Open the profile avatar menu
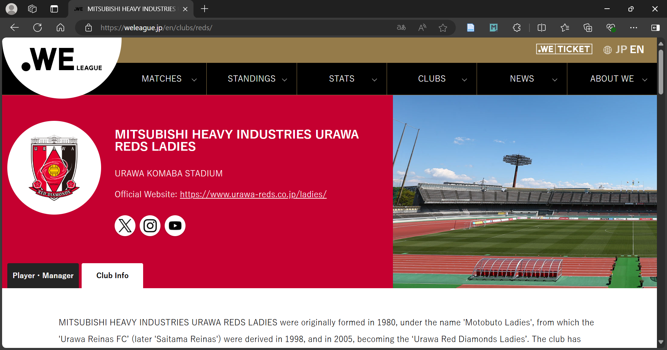 [11, 9]
